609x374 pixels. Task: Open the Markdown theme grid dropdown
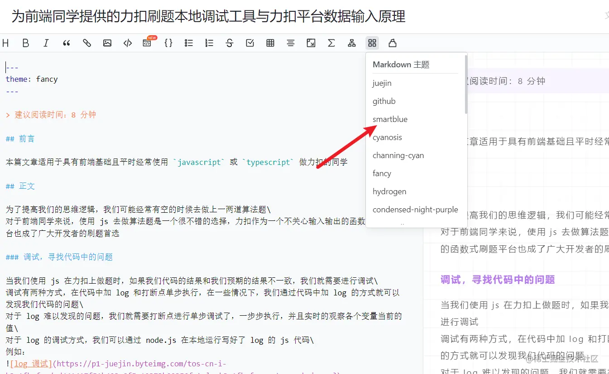click(x=372, y=43)
